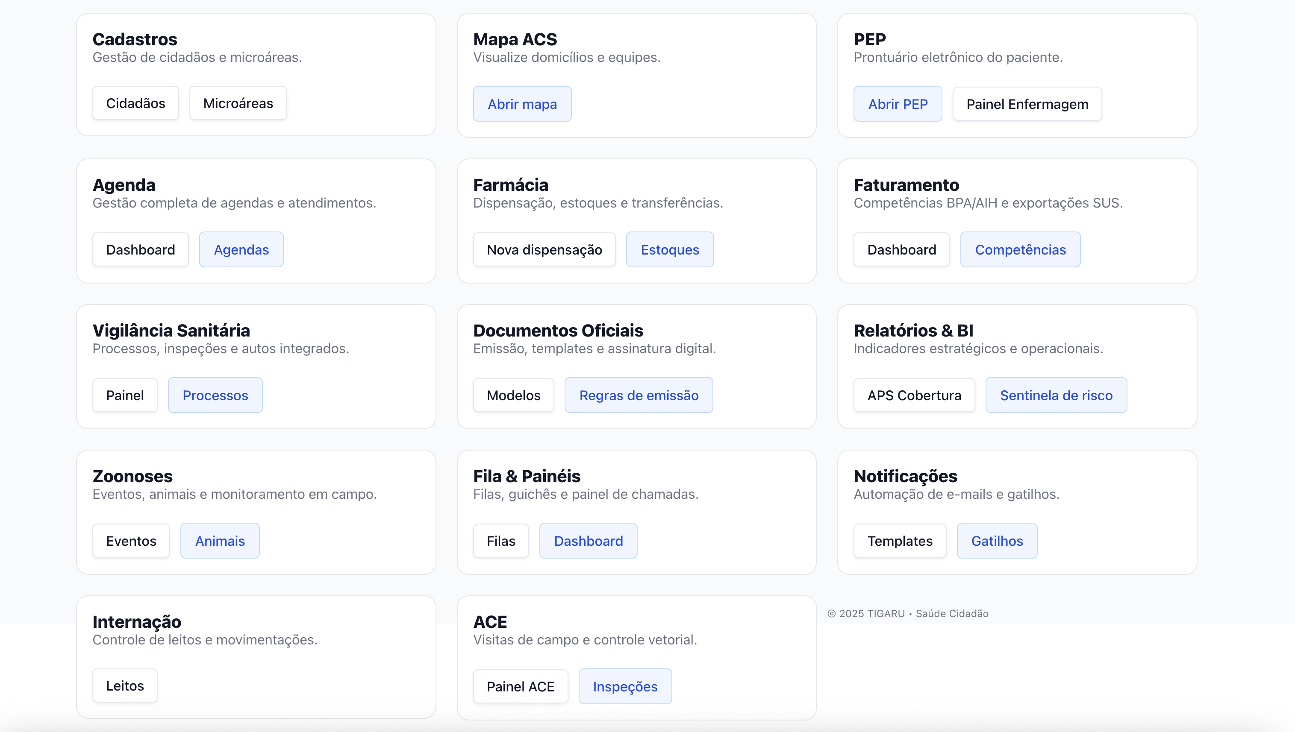Image resolution: width=1295 pixels, height=732 pixels.
Task: Open Competências under Faturamento
Action: pos(1020,250)
